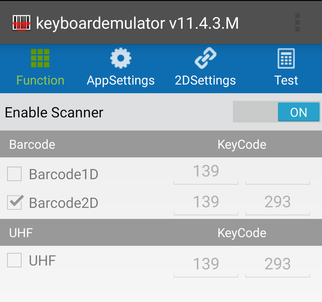Open the Test tab label
Image resolution: width=322 pixels, height=302 pixels.
point(286,80)
